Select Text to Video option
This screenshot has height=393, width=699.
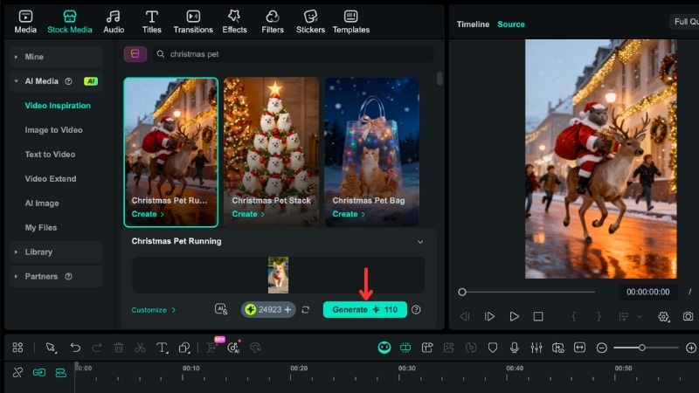50,155
